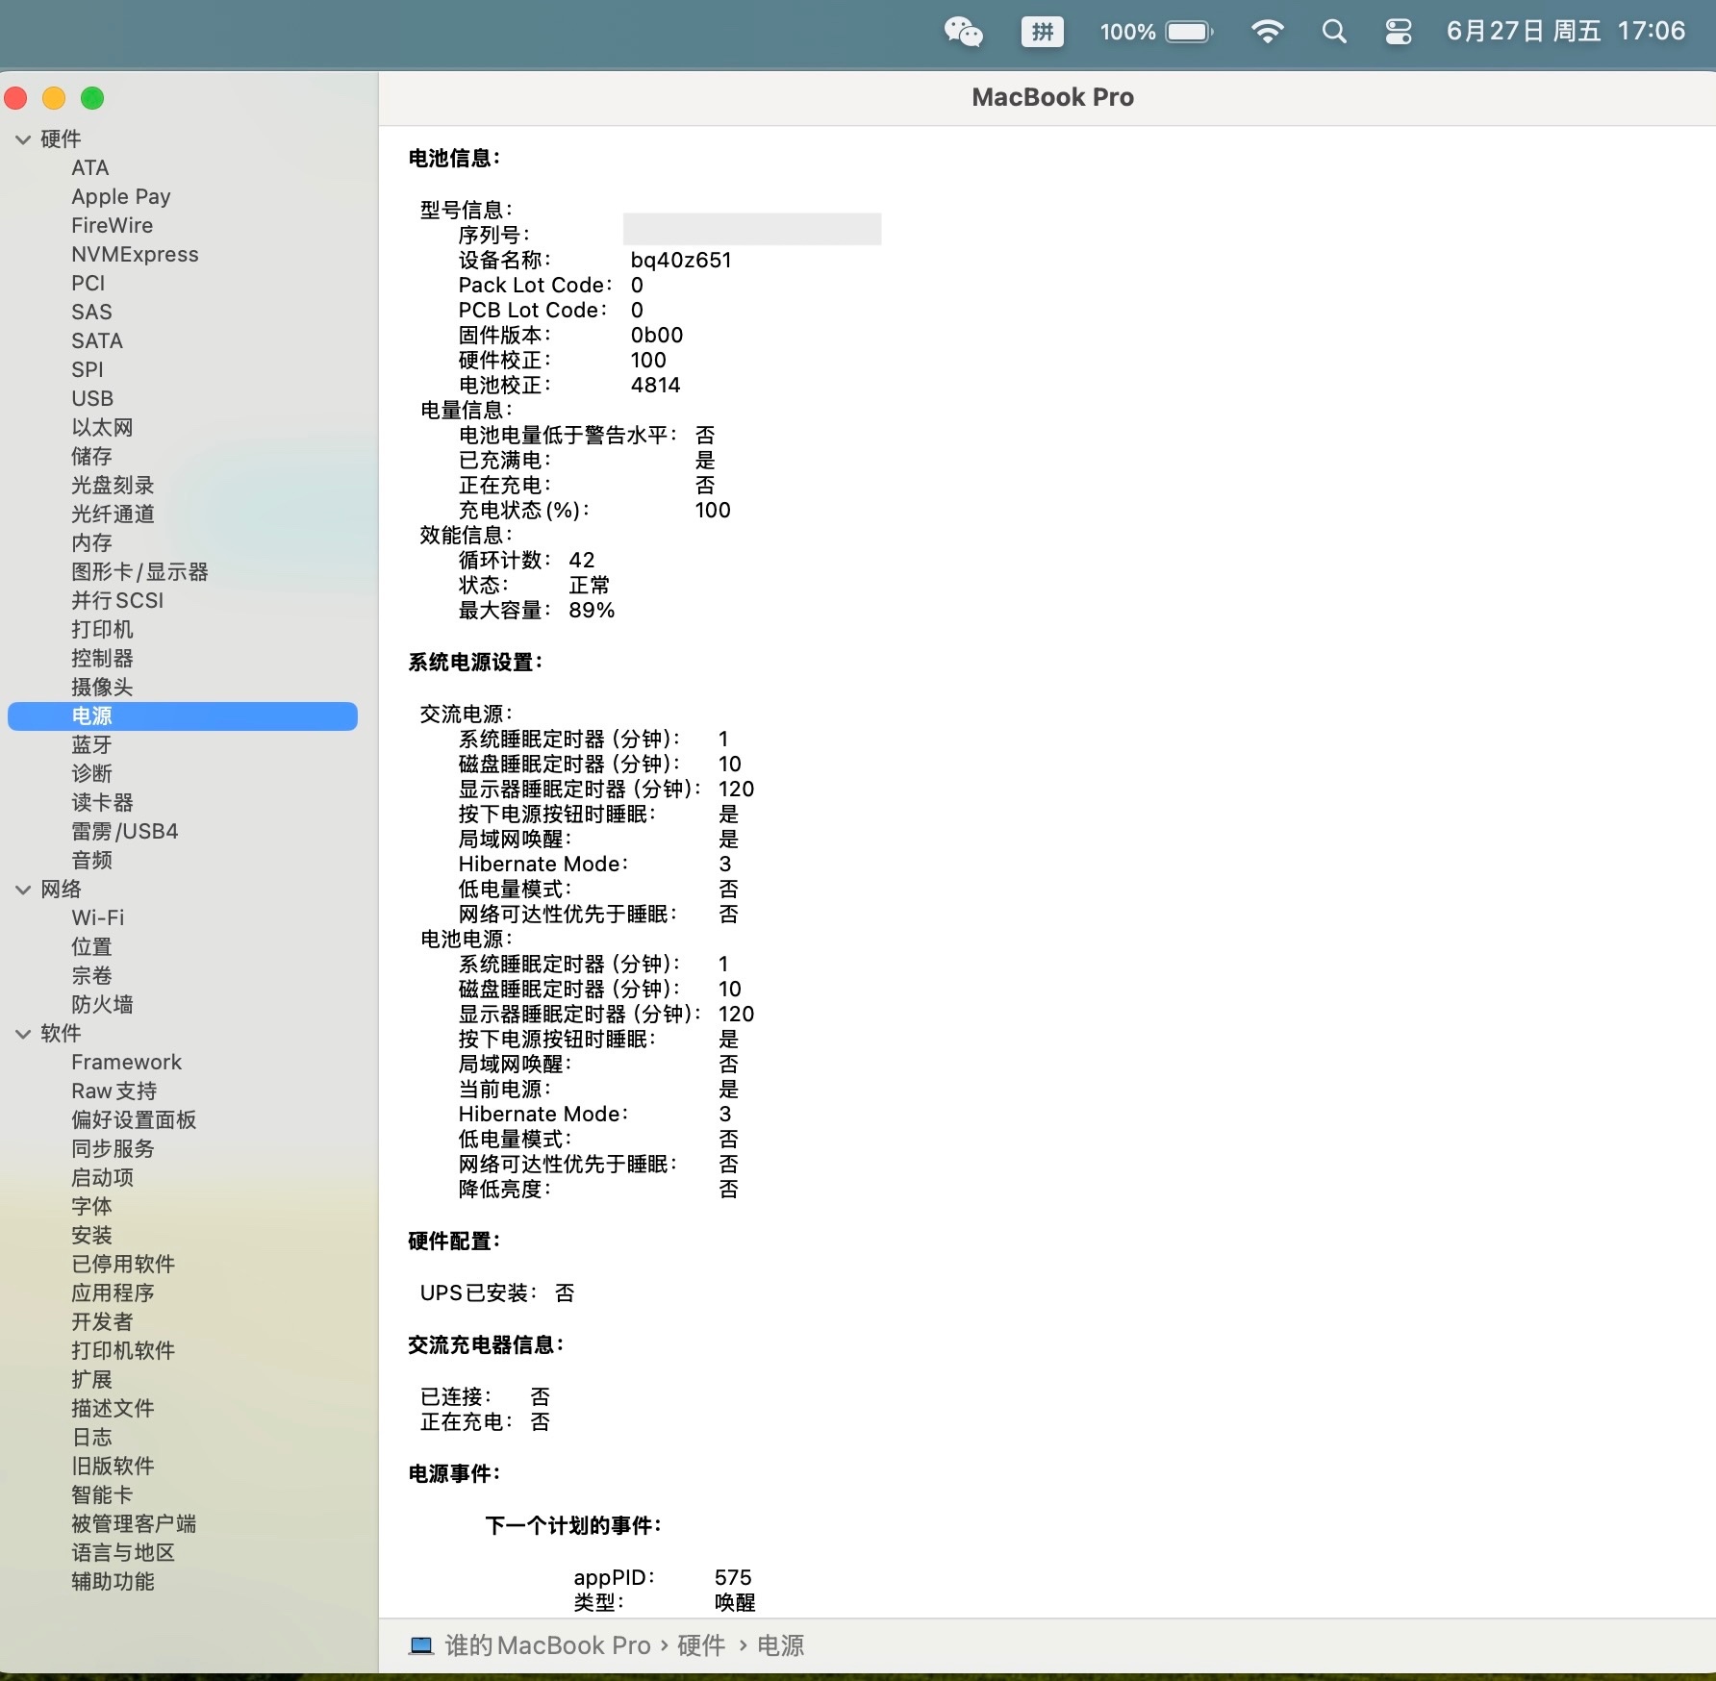Click the Pinyin input method icon
The height and width of the screenshot is (1681, 1716).
click(1042, 32)
